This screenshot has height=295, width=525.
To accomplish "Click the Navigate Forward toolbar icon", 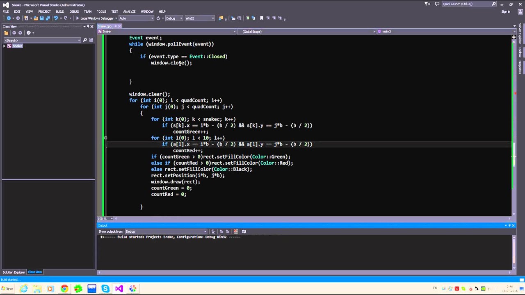I will coord(18,18).
